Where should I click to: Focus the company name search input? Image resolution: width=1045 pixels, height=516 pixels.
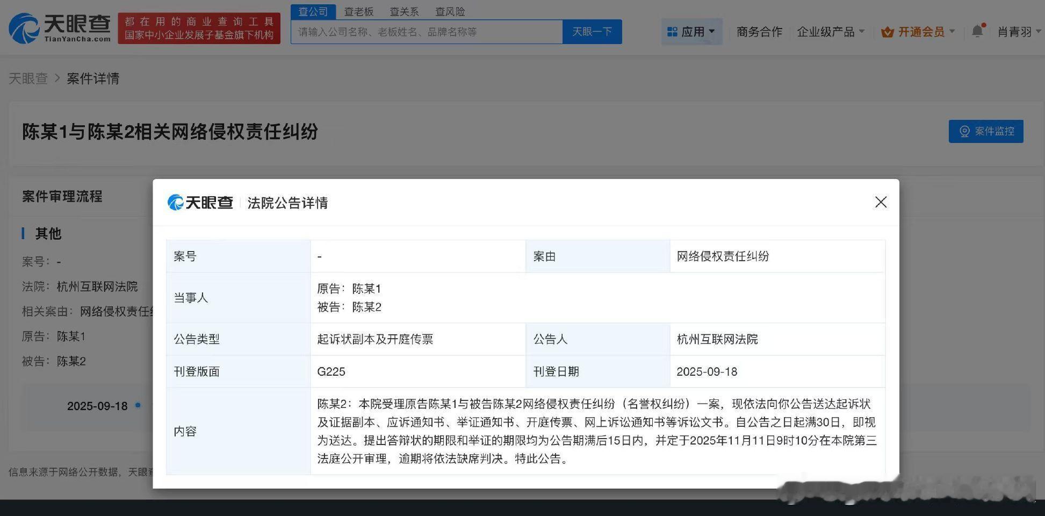click(427, 32)
